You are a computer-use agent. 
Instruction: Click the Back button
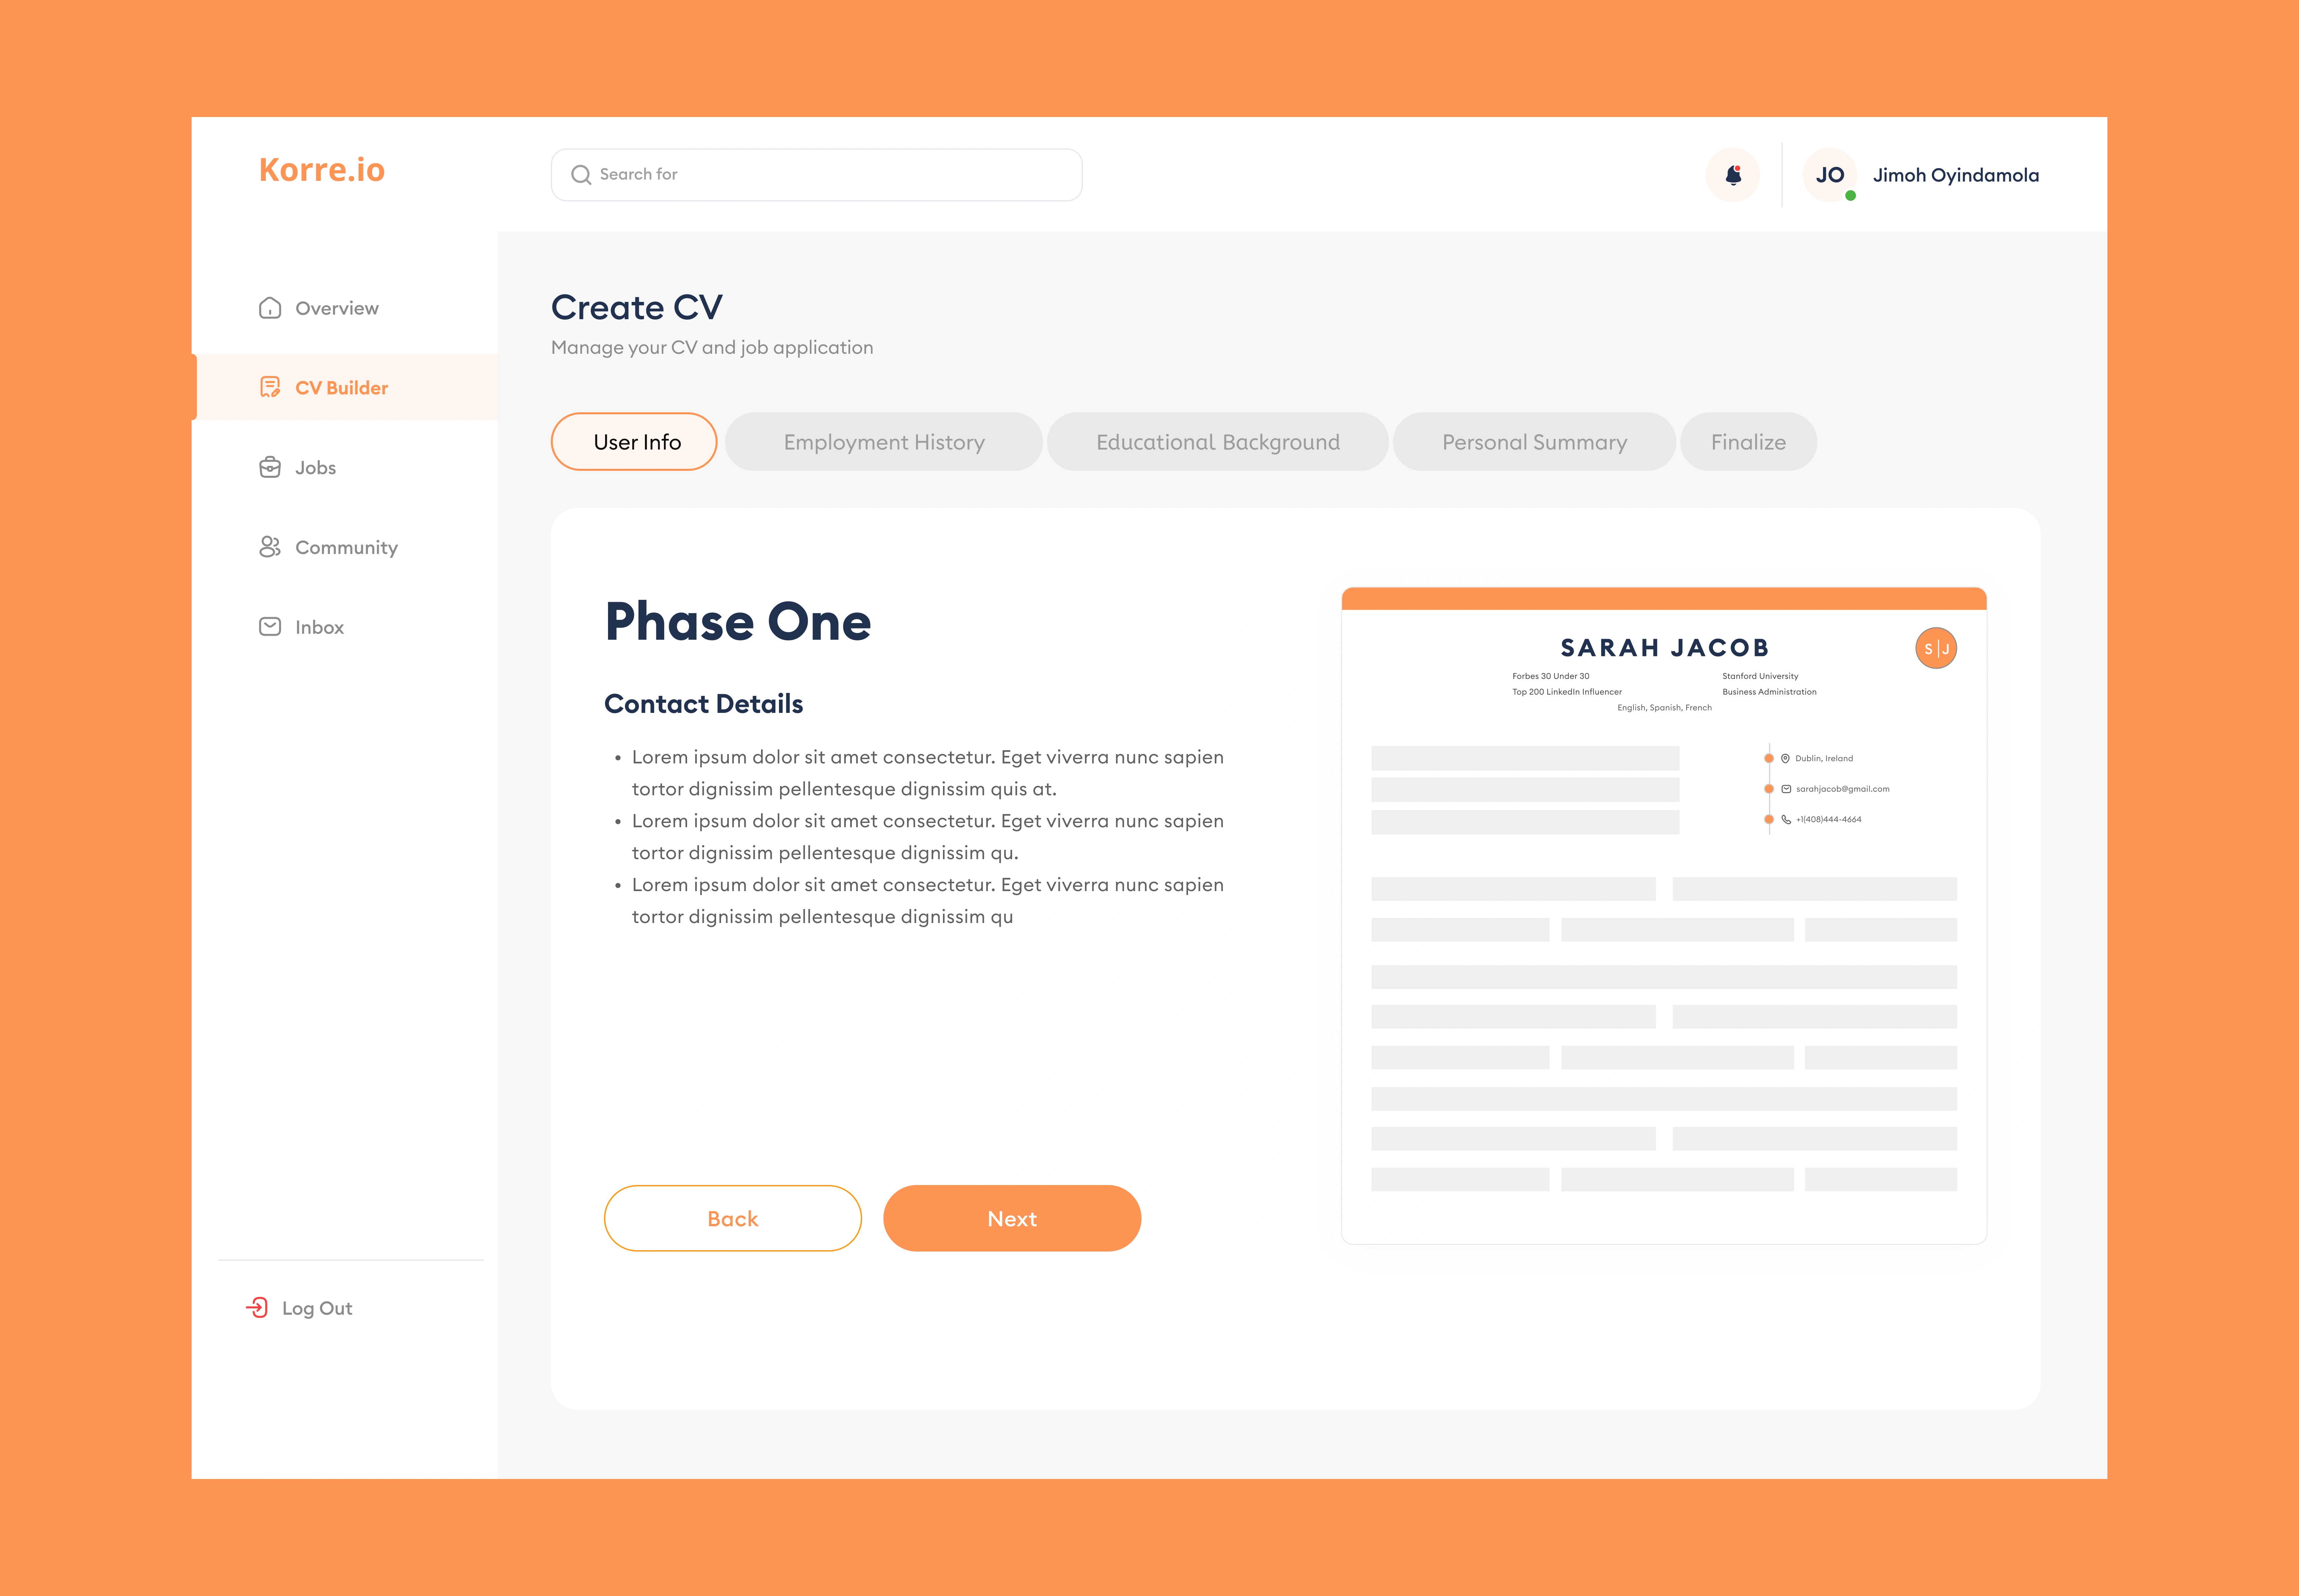click(732, 1217)
